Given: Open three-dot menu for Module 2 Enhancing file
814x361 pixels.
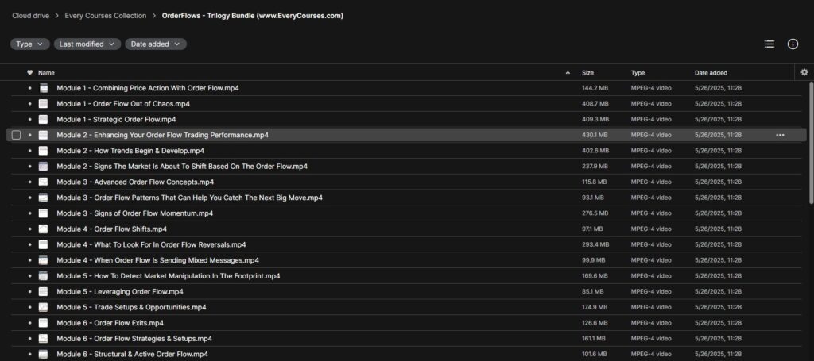Looking at the screenshot, I should click(780, 135).
